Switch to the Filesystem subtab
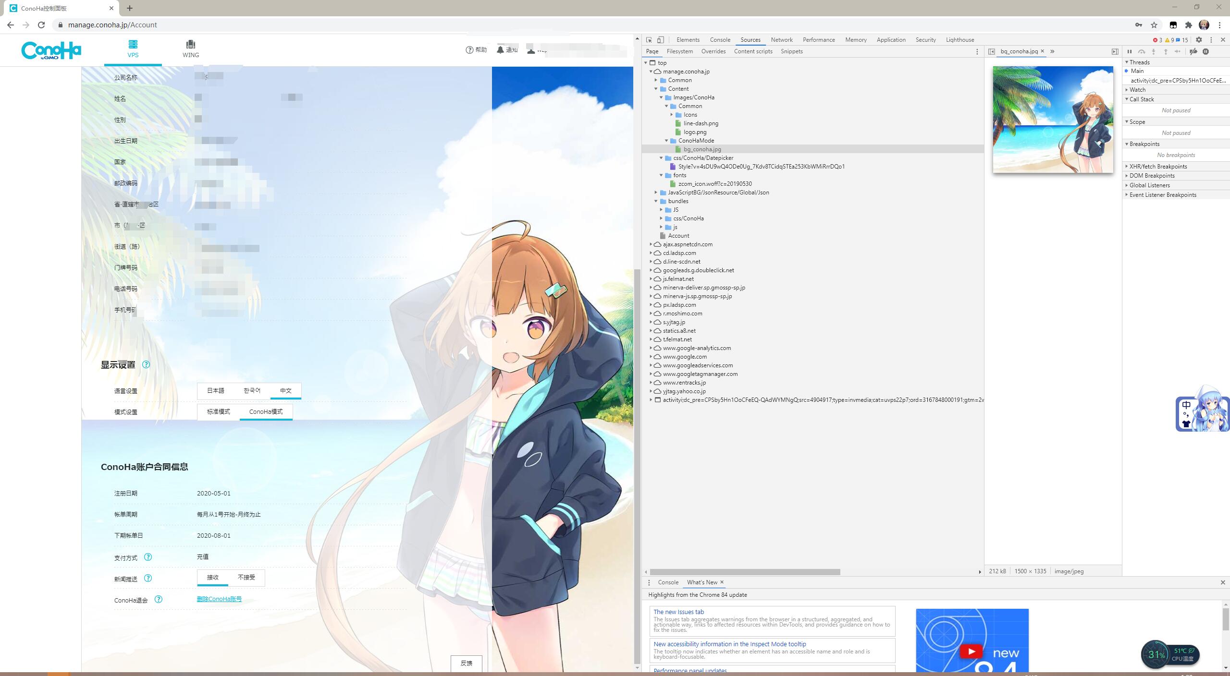This screenshot has height=676, width=1230. click(679, 51)
